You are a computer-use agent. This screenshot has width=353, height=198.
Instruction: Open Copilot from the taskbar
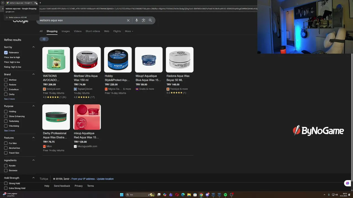pos(165,195)
